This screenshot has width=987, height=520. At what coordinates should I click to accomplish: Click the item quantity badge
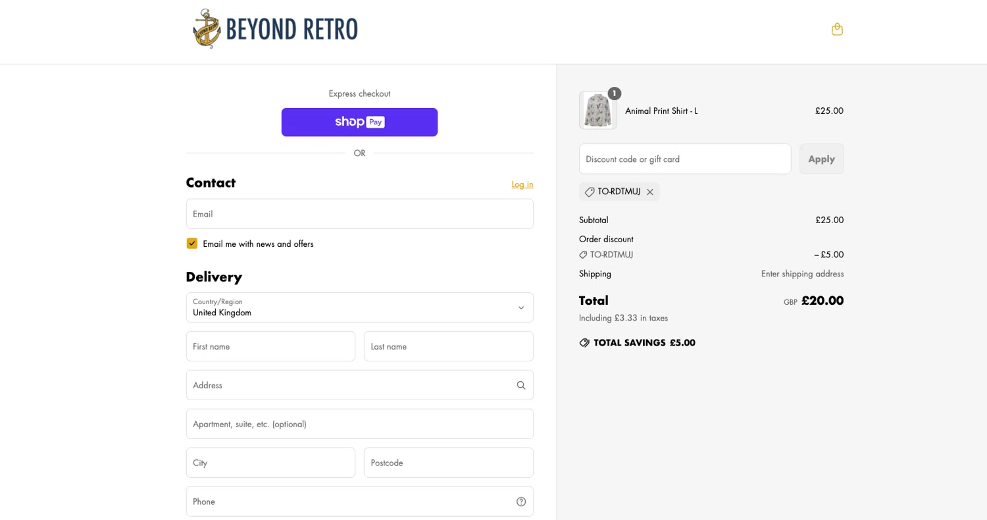[614, 93]
